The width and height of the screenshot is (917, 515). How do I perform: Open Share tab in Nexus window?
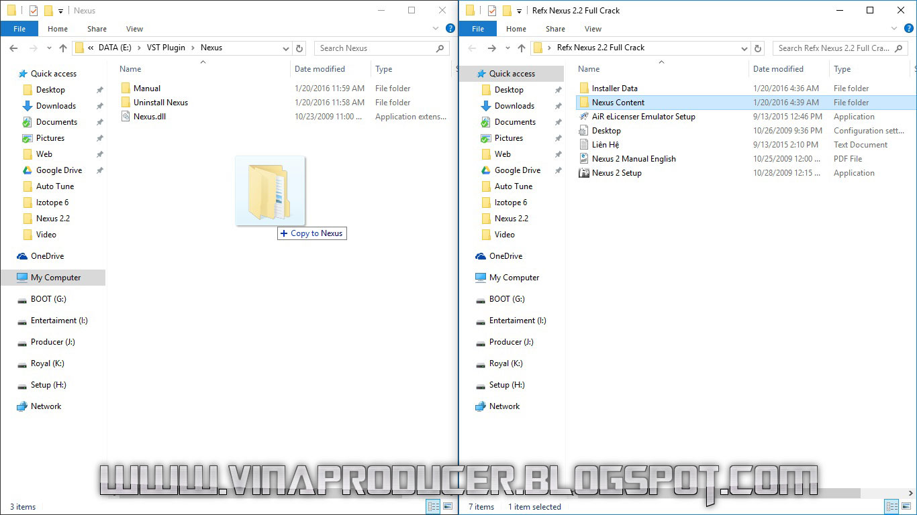[x=97, y=29]
